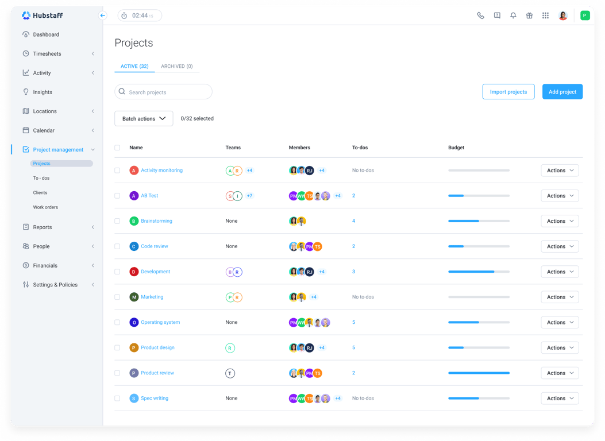
Task: Open the Marketing project link
Action: (152, 297)
